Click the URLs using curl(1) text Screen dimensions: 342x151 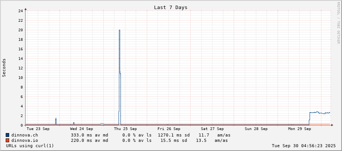(x=30, y=146)
